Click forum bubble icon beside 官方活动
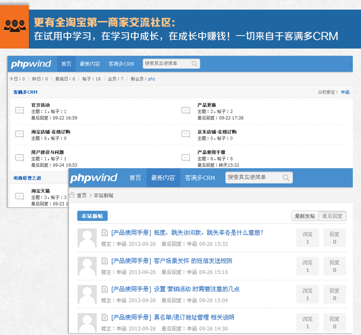Image resolution: width=361 pixels, height=335 pixels. tap(20, 111)
